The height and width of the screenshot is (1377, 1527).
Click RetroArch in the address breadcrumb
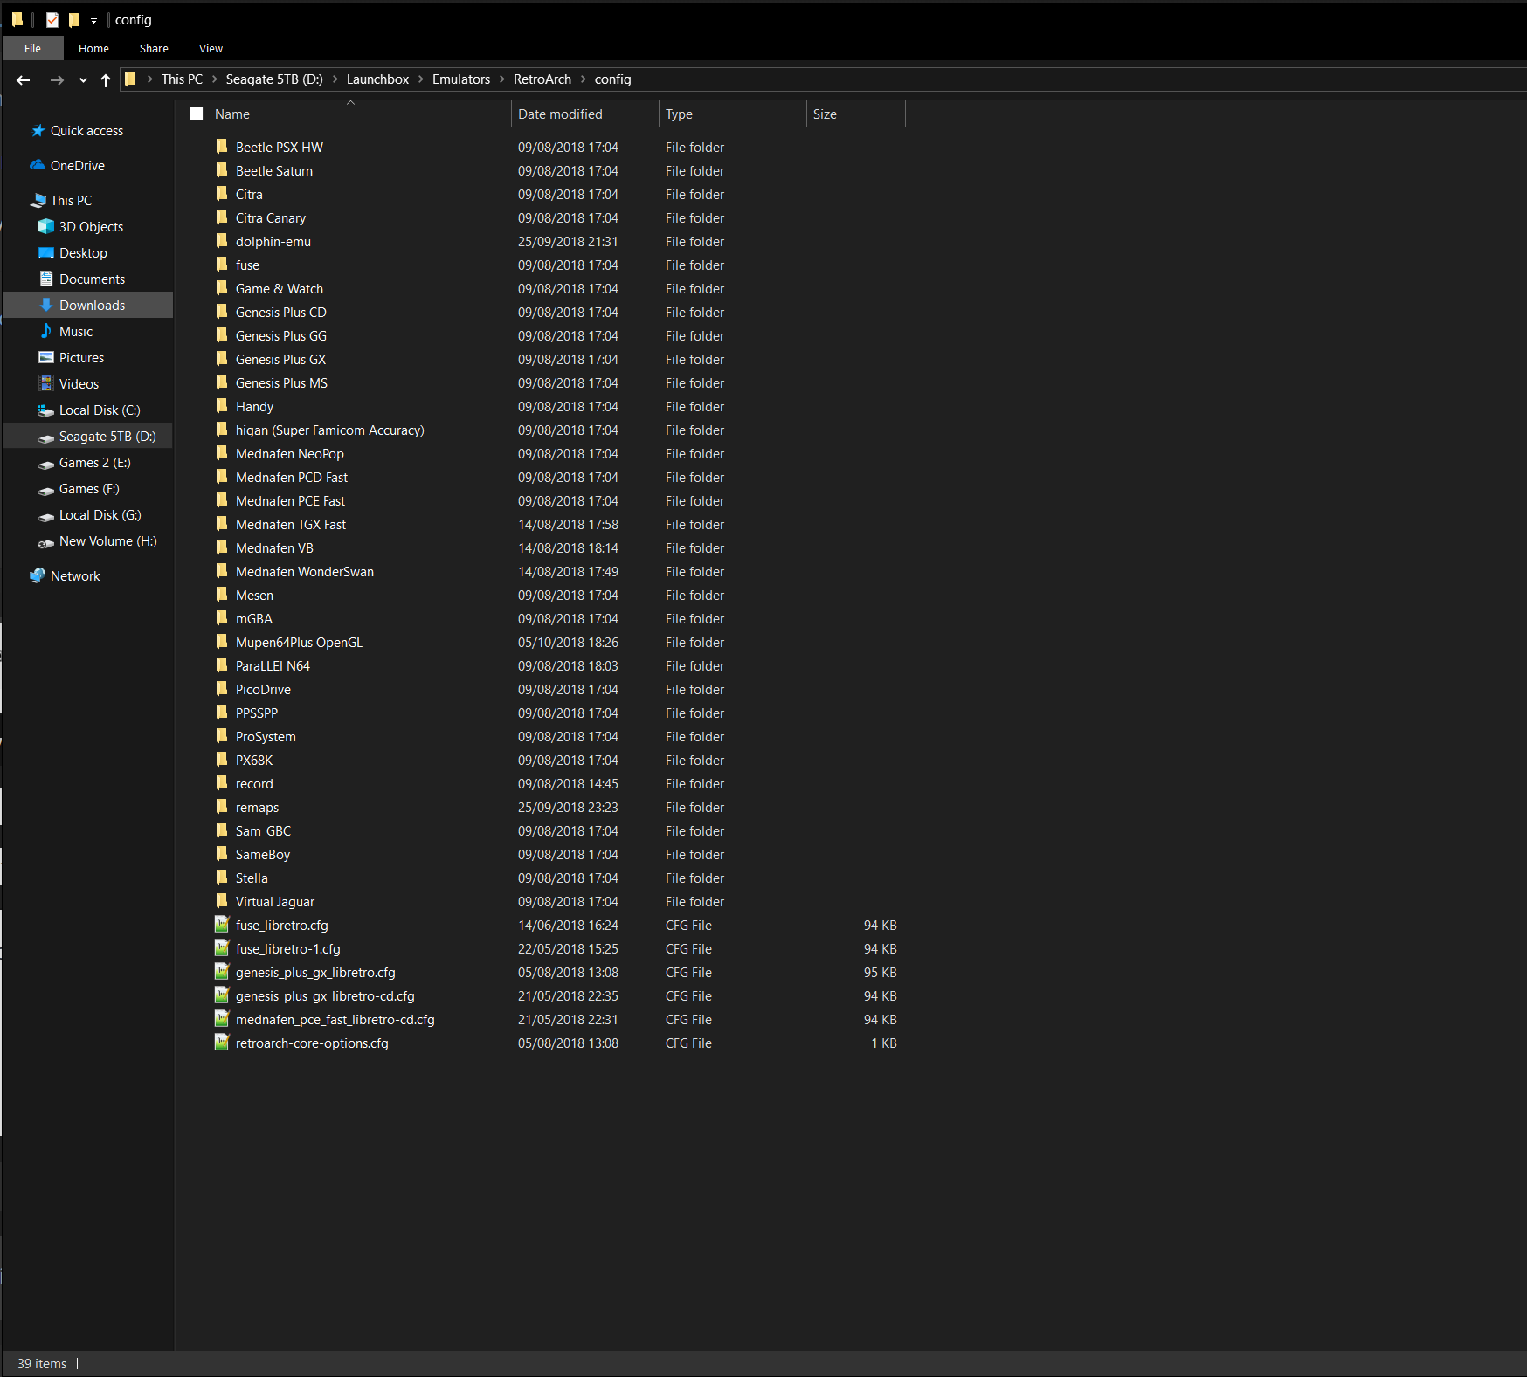point(542,79)
